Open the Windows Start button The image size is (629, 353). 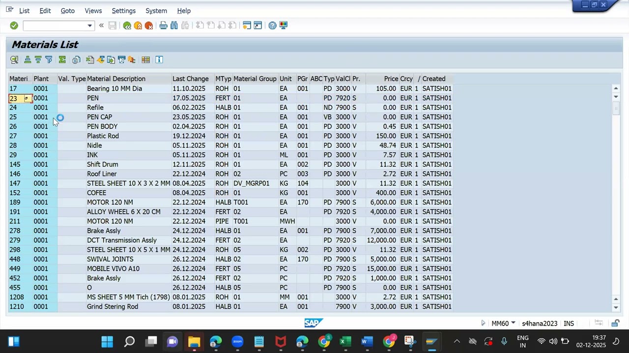point(107,342)
